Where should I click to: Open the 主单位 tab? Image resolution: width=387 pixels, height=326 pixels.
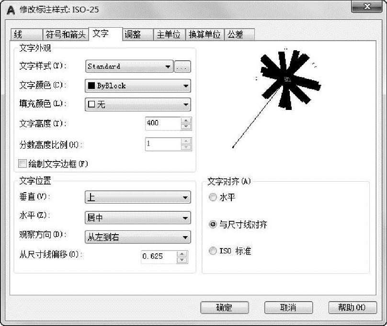(x=169, y=34)
